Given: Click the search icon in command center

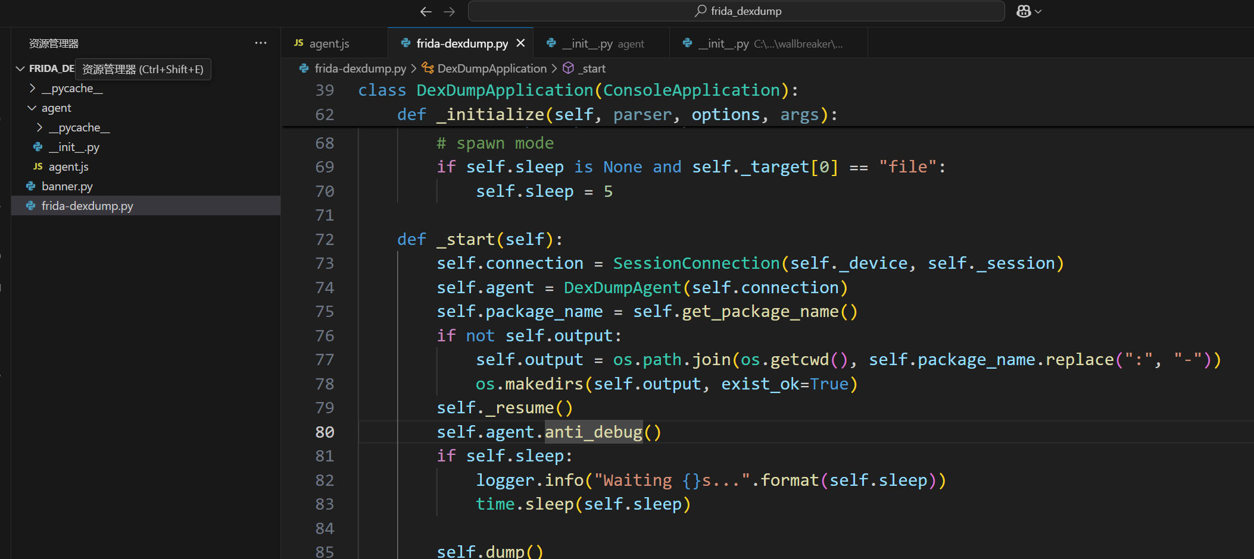Looking at the screenshot, I should coord(701,11).
